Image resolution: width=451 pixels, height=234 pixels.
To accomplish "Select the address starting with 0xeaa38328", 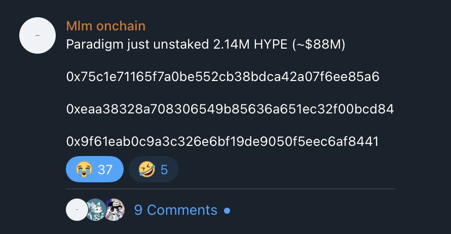I will 230,109.
